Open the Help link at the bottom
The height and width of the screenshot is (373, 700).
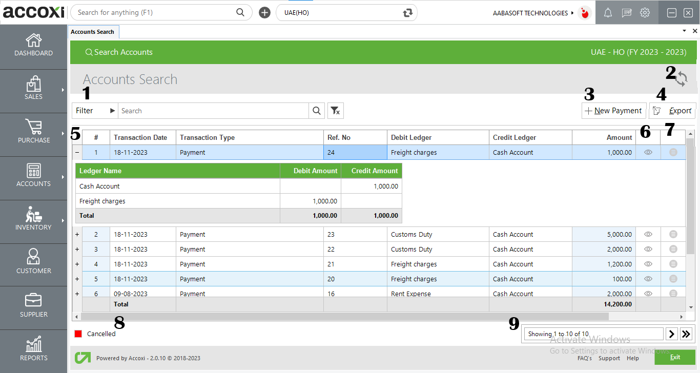pos(633,358)
